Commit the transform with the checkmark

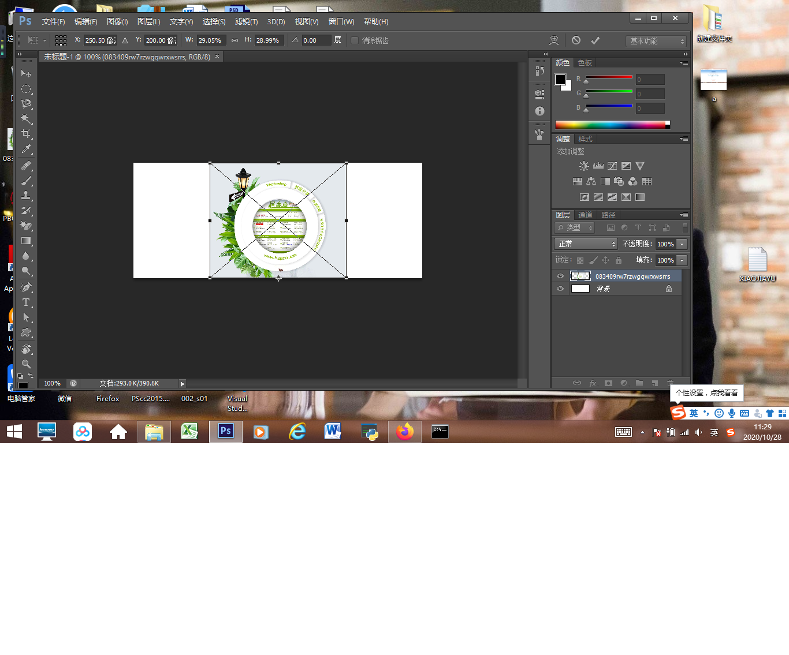click(x=595, y=40)
